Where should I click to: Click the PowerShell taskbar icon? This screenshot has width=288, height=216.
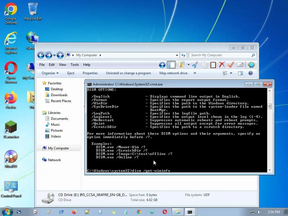(61, 212)
